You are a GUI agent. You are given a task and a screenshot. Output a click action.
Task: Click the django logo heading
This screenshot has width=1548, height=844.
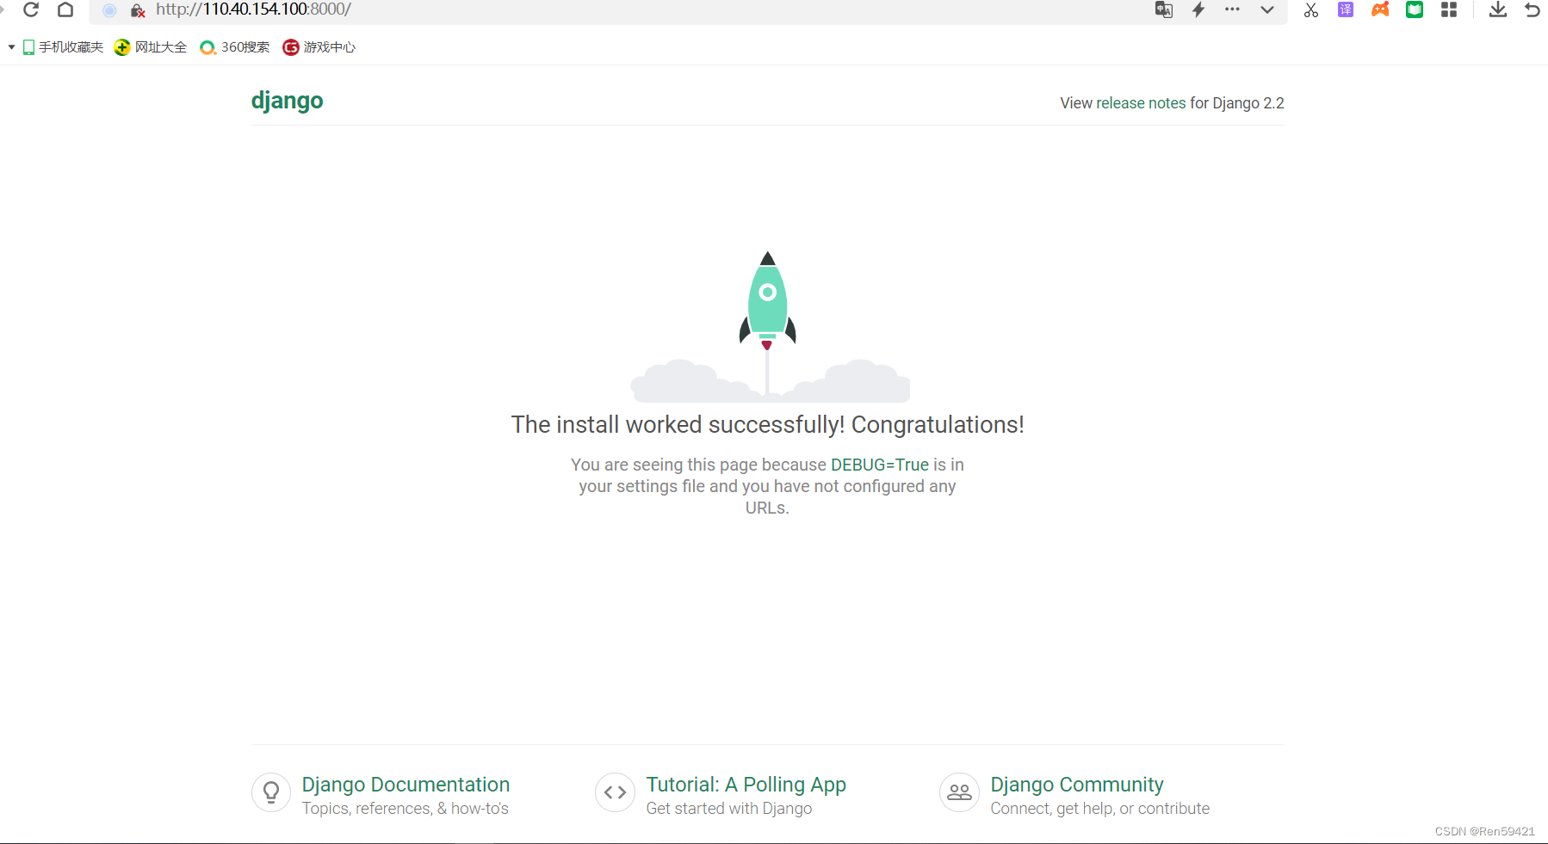[288, 101]
